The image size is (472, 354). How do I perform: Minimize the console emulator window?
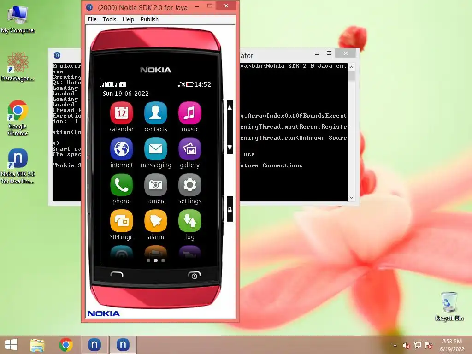click(316, 53)
